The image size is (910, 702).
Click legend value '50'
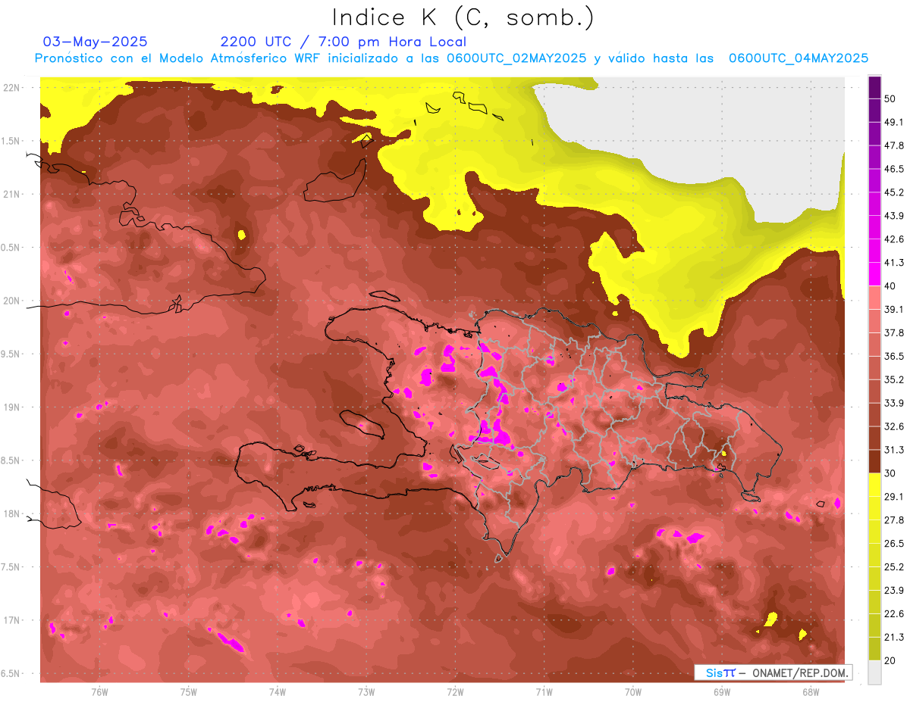click(890, 99)
